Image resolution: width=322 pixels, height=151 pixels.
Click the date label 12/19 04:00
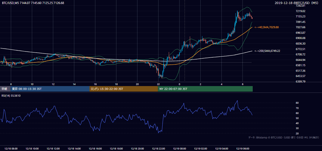[221, 149]
